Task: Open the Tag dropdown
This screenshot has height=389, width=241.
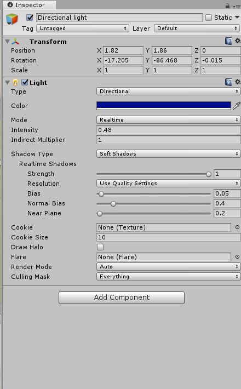Action: [83, 28]
